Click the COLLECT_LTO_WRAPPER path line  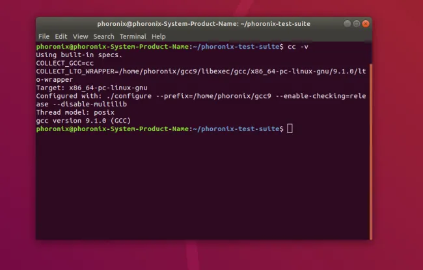tap(201, 71)
